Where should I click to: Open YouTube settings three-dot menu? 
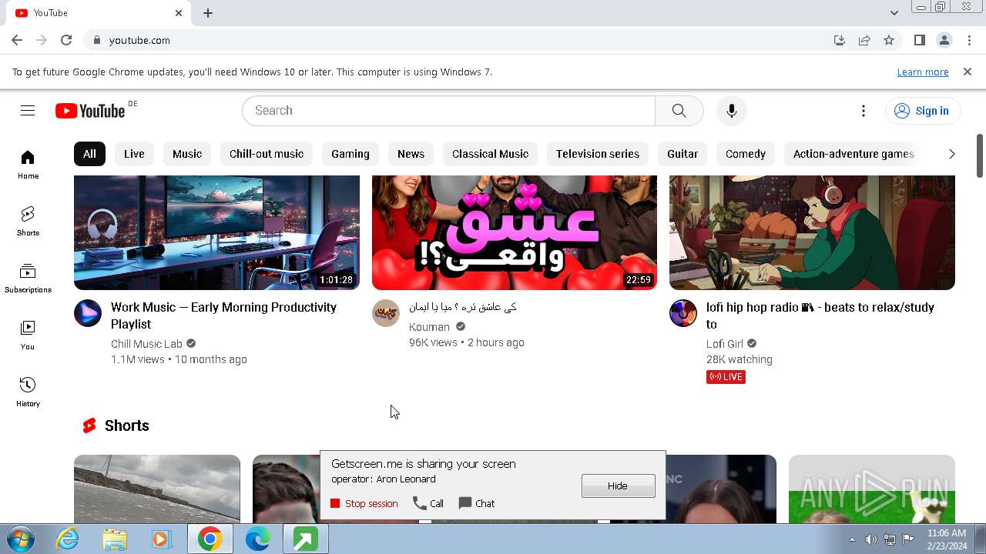864,111
